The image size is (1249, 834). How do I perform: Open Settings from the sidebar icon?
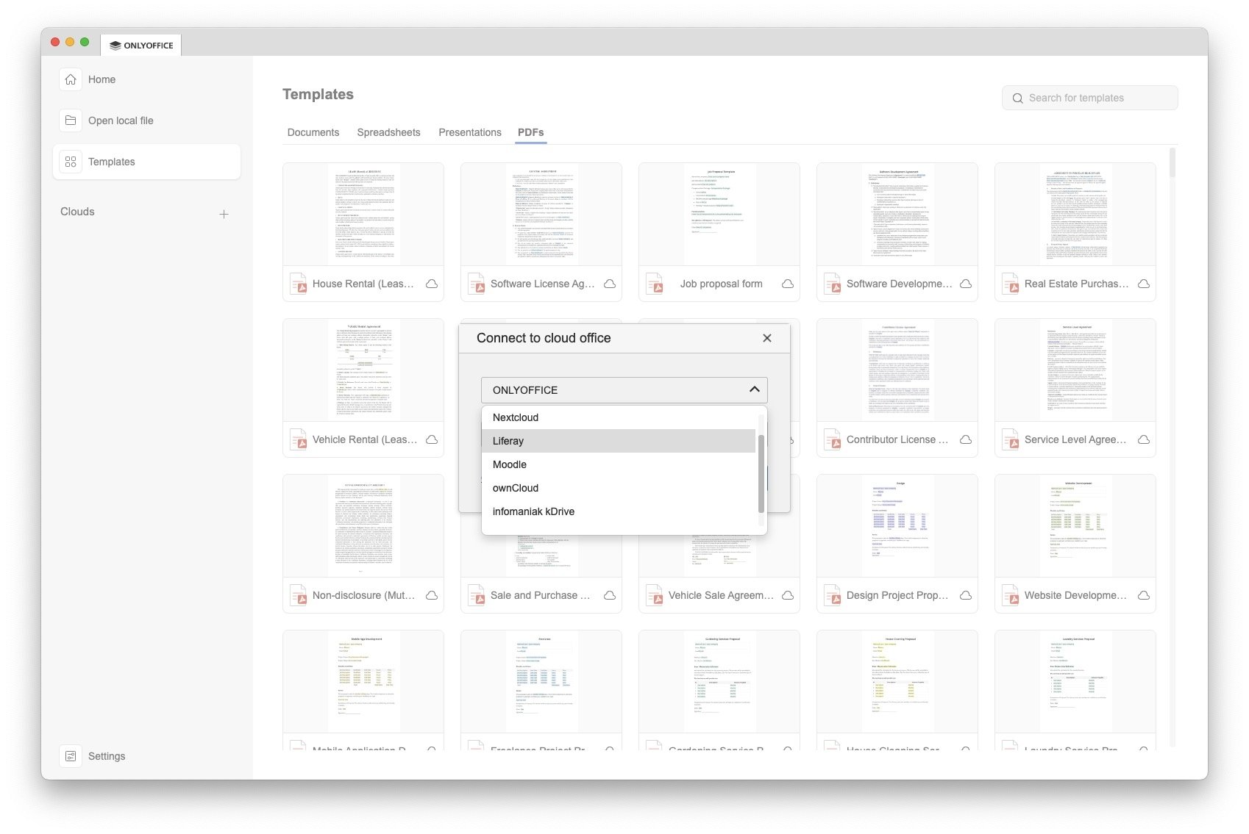coord(71,756)
